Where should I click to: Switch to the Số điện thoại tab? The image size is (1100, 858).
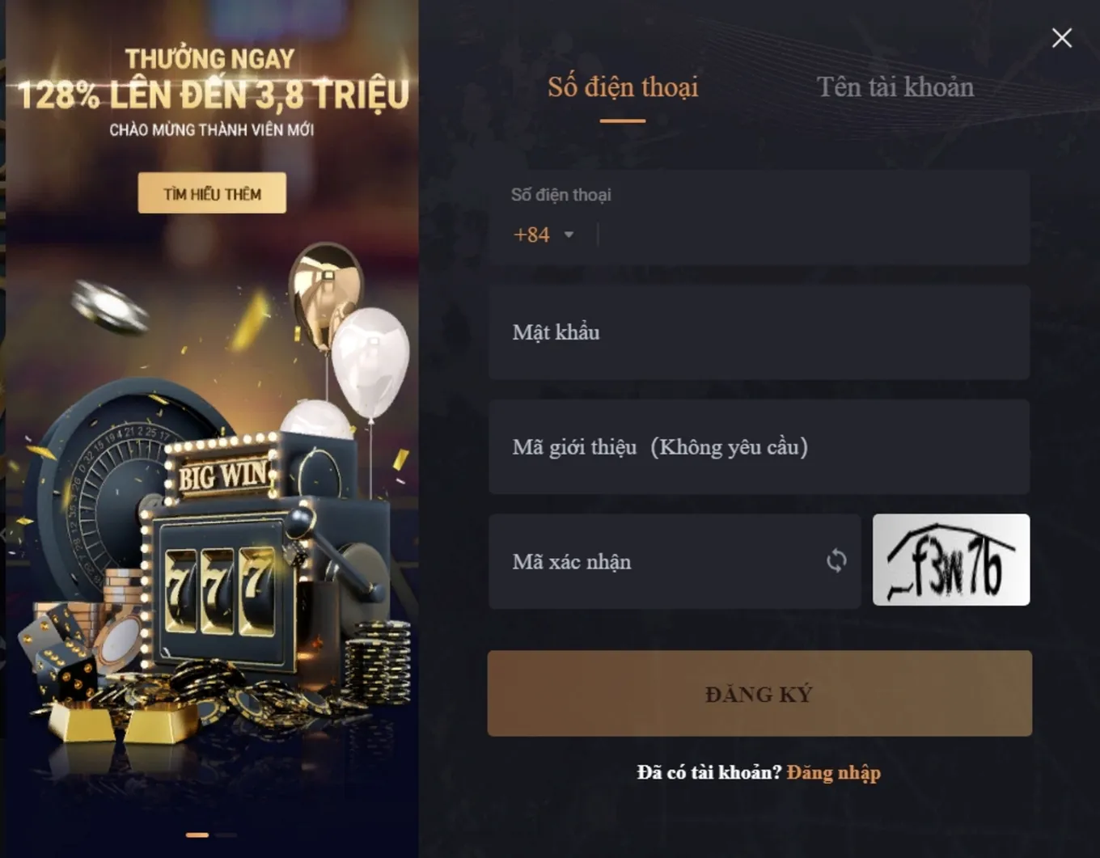[623, 87]
